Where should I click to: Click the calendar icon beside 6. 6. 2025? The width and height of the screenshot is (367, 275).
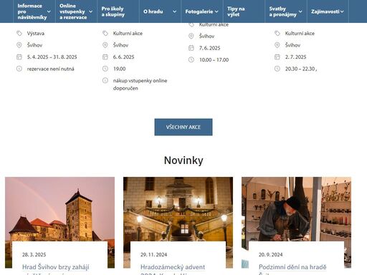click(105, 57)
